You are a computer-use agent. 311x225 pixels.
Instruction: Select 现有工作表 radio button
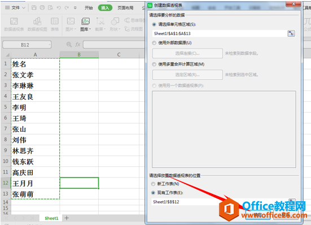click(153, 193)
